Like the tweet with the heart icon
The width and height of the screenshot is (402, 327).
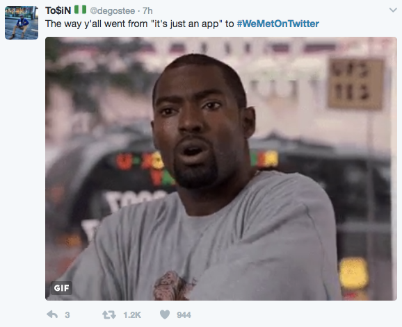coord(165,315)
